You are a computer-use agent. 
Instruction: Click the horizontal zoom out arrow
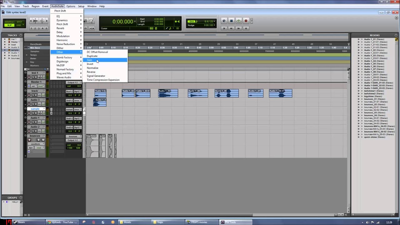point(31,21)
